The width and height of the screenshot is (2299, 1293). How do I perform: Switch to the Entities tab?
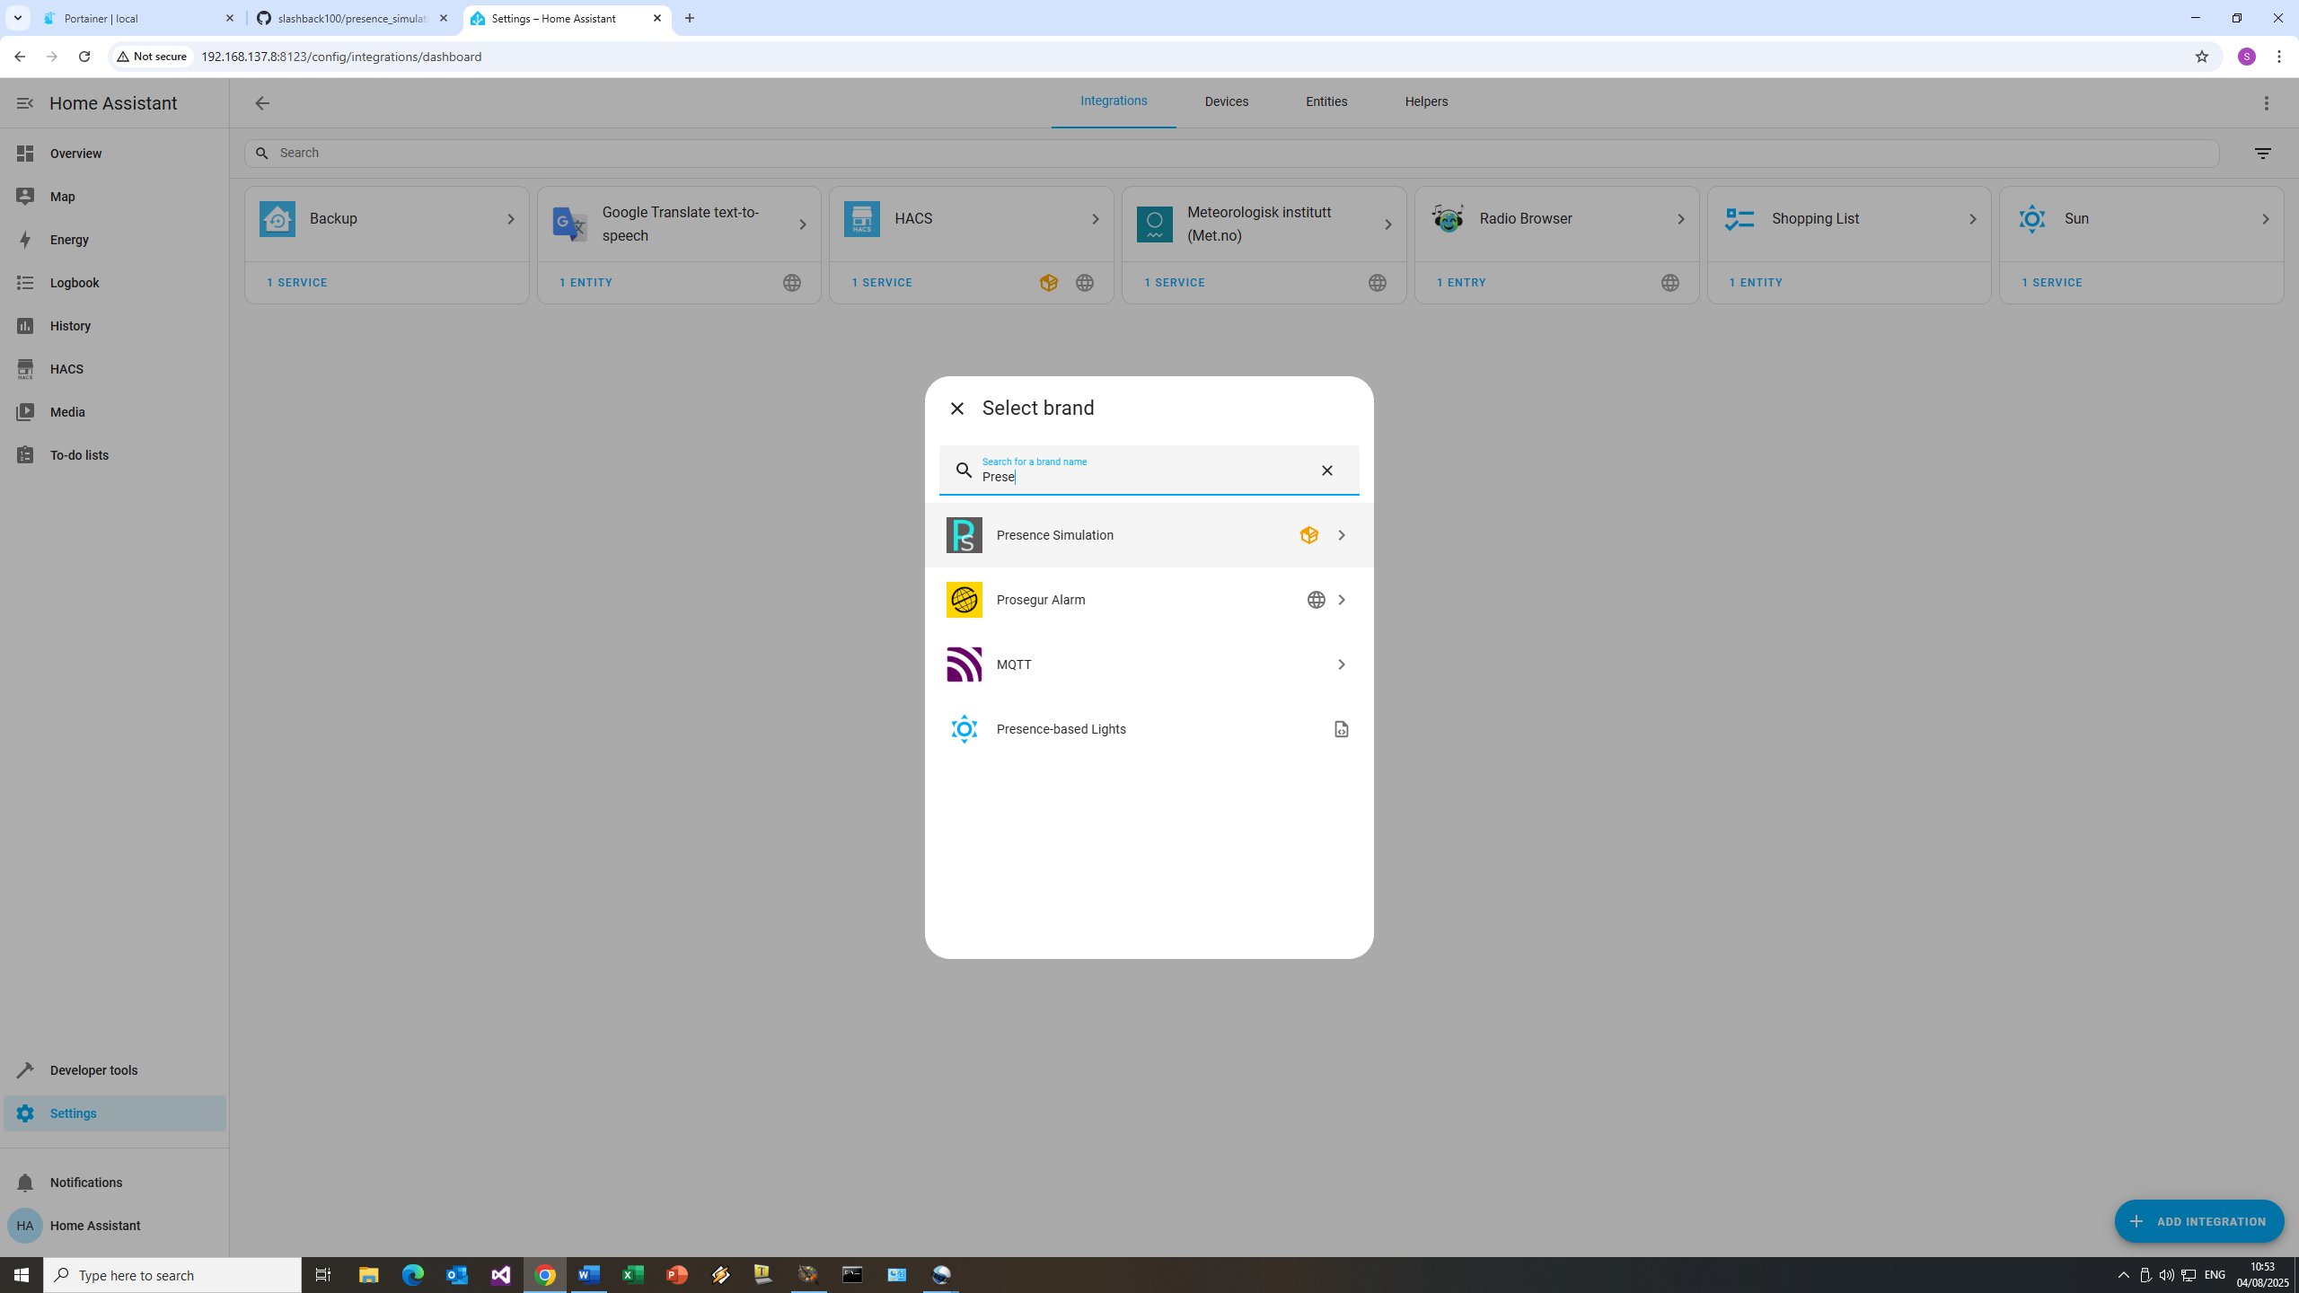click(x=1326, y=101)
